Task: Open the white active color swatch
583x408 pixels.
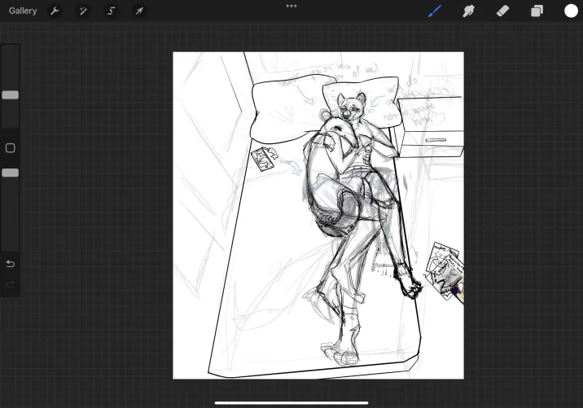Action: pos(571,11)
